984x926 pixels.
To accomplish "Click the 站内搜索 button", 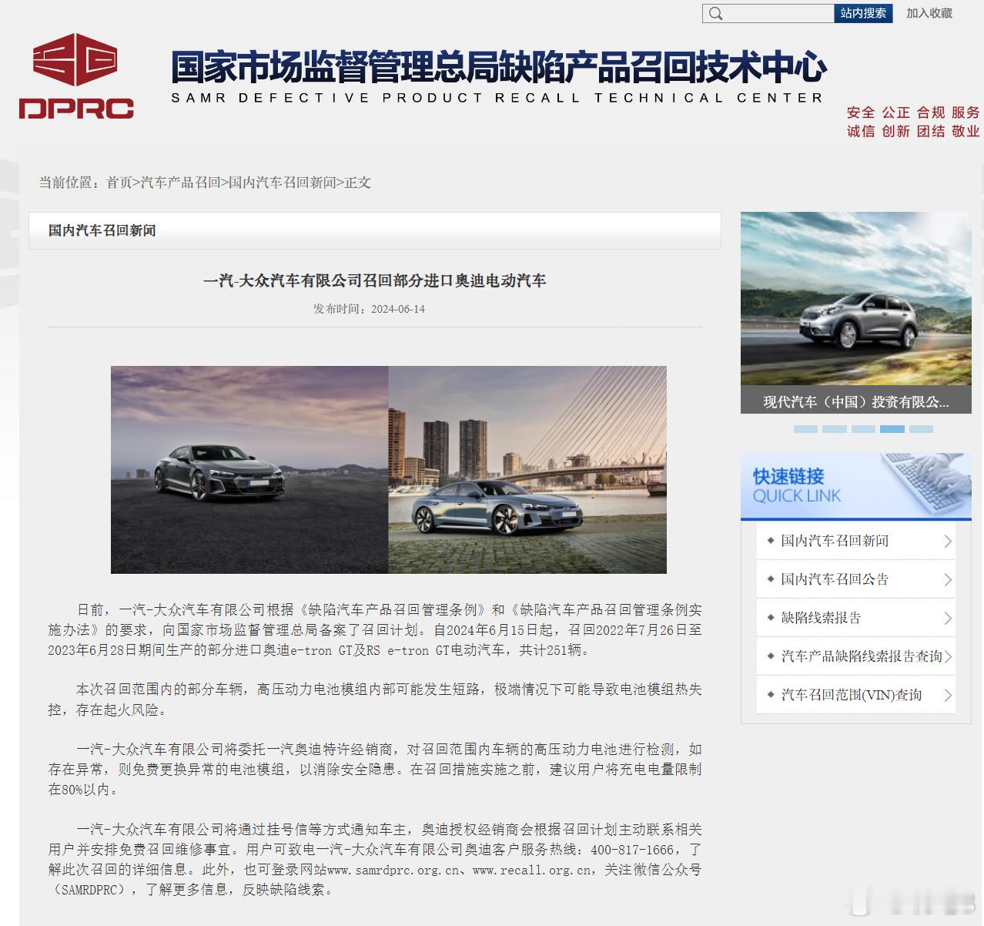I will [863, 13].
